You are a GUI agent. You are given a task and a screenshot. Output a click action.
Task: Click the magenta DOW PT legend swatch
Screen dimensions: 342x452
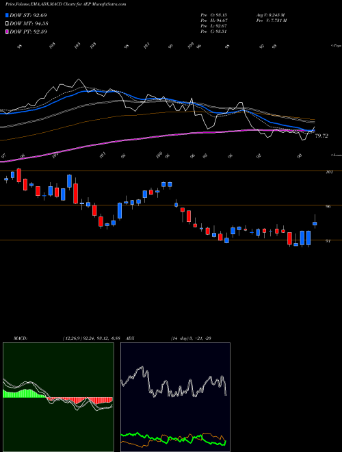(8, 32)
